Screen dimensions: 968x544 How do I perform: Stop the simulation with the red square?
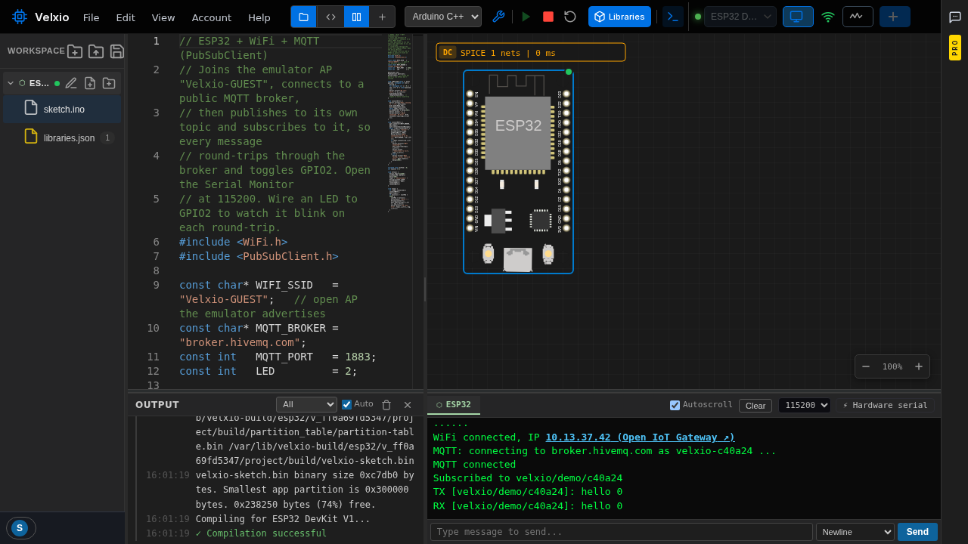tap(548, 17)
